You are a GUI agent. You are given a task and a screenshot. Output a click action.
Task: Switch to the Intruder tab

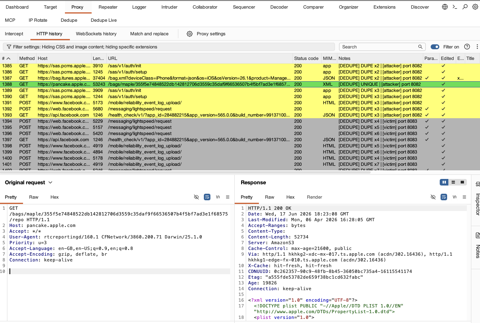pos(169,7)
